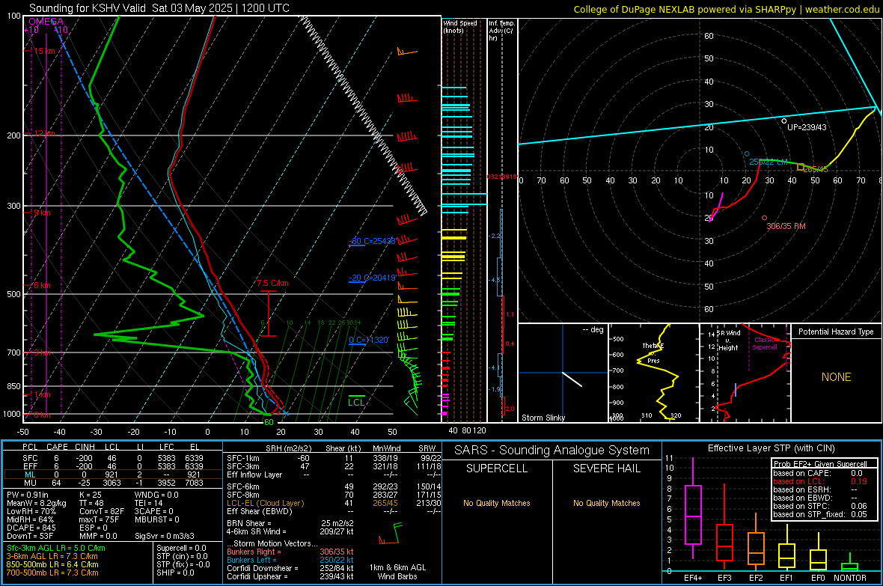883x586 pixels.
Task: Click the 'Wind Speed (knots)' panel header
Action: 459,26
